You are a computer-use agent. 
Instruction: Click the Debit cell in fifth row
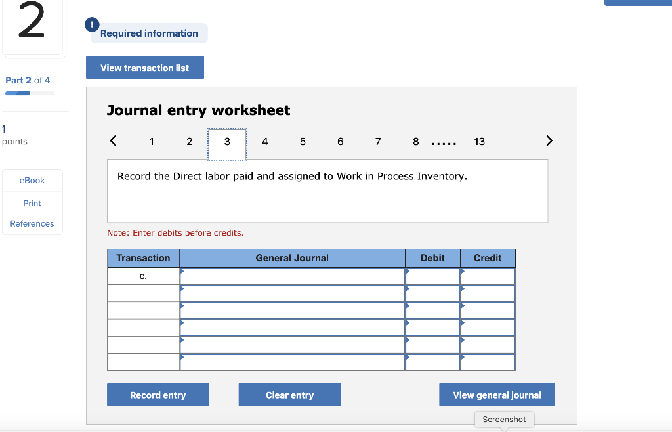point(433,345)
